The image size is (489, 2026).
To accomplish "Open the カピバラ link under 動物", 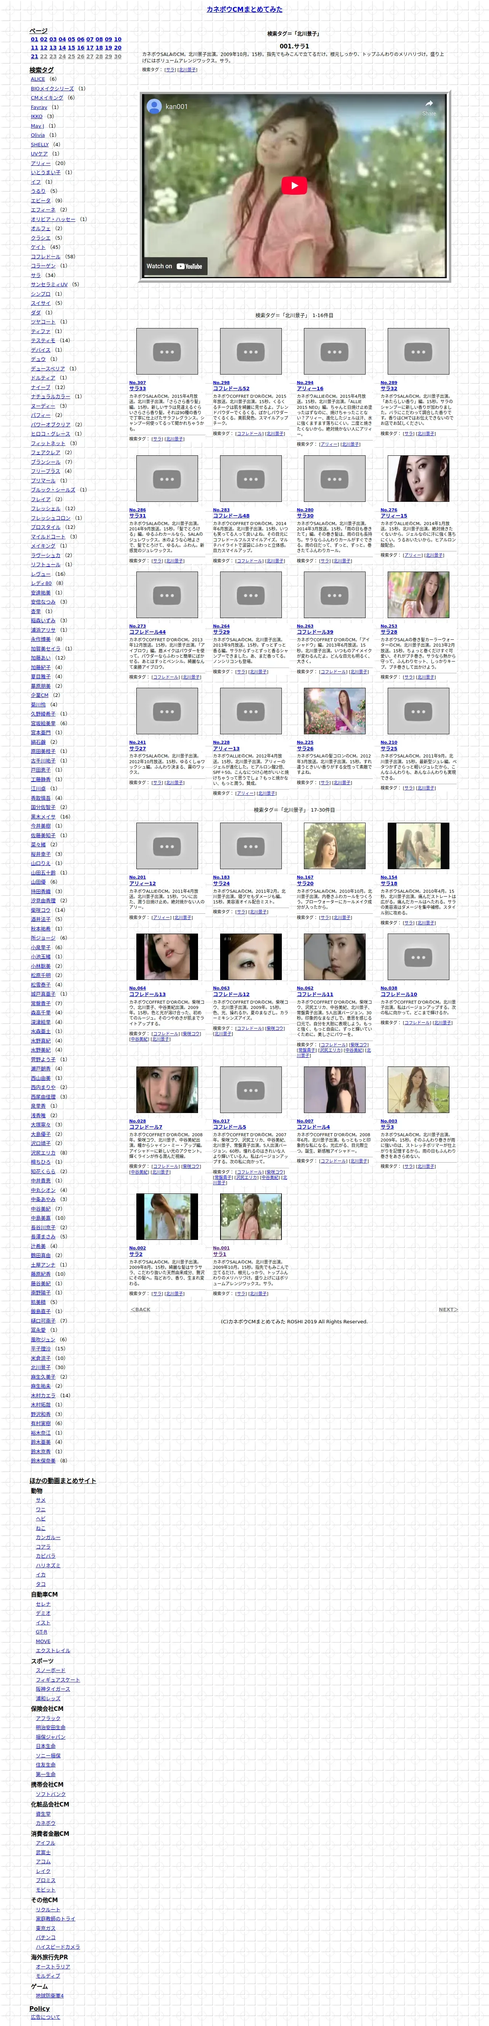I will point(46,1556).
